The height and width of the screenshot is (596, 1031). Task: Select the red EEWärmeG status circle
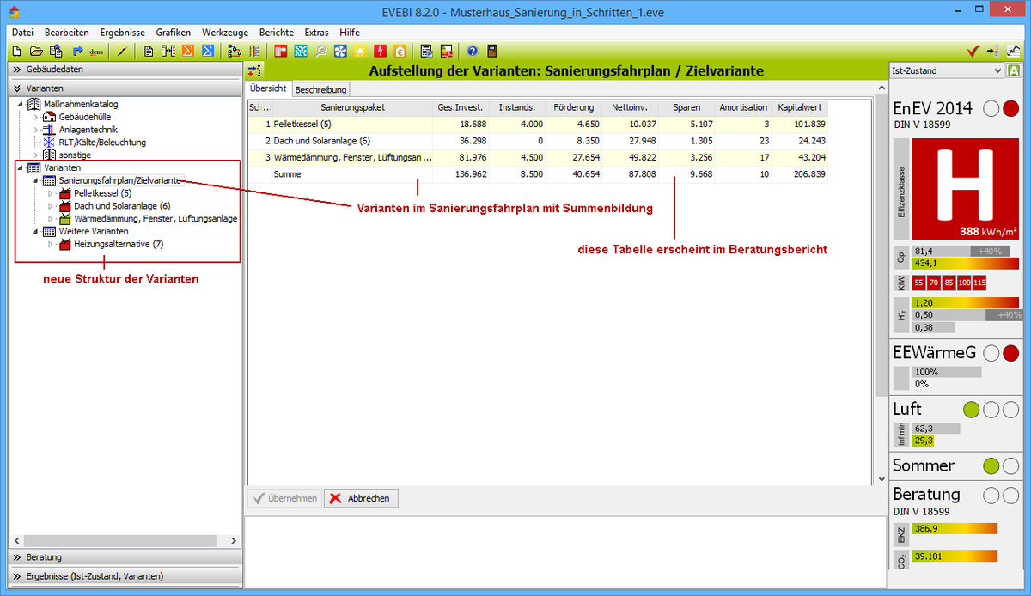pos(1010,353)
